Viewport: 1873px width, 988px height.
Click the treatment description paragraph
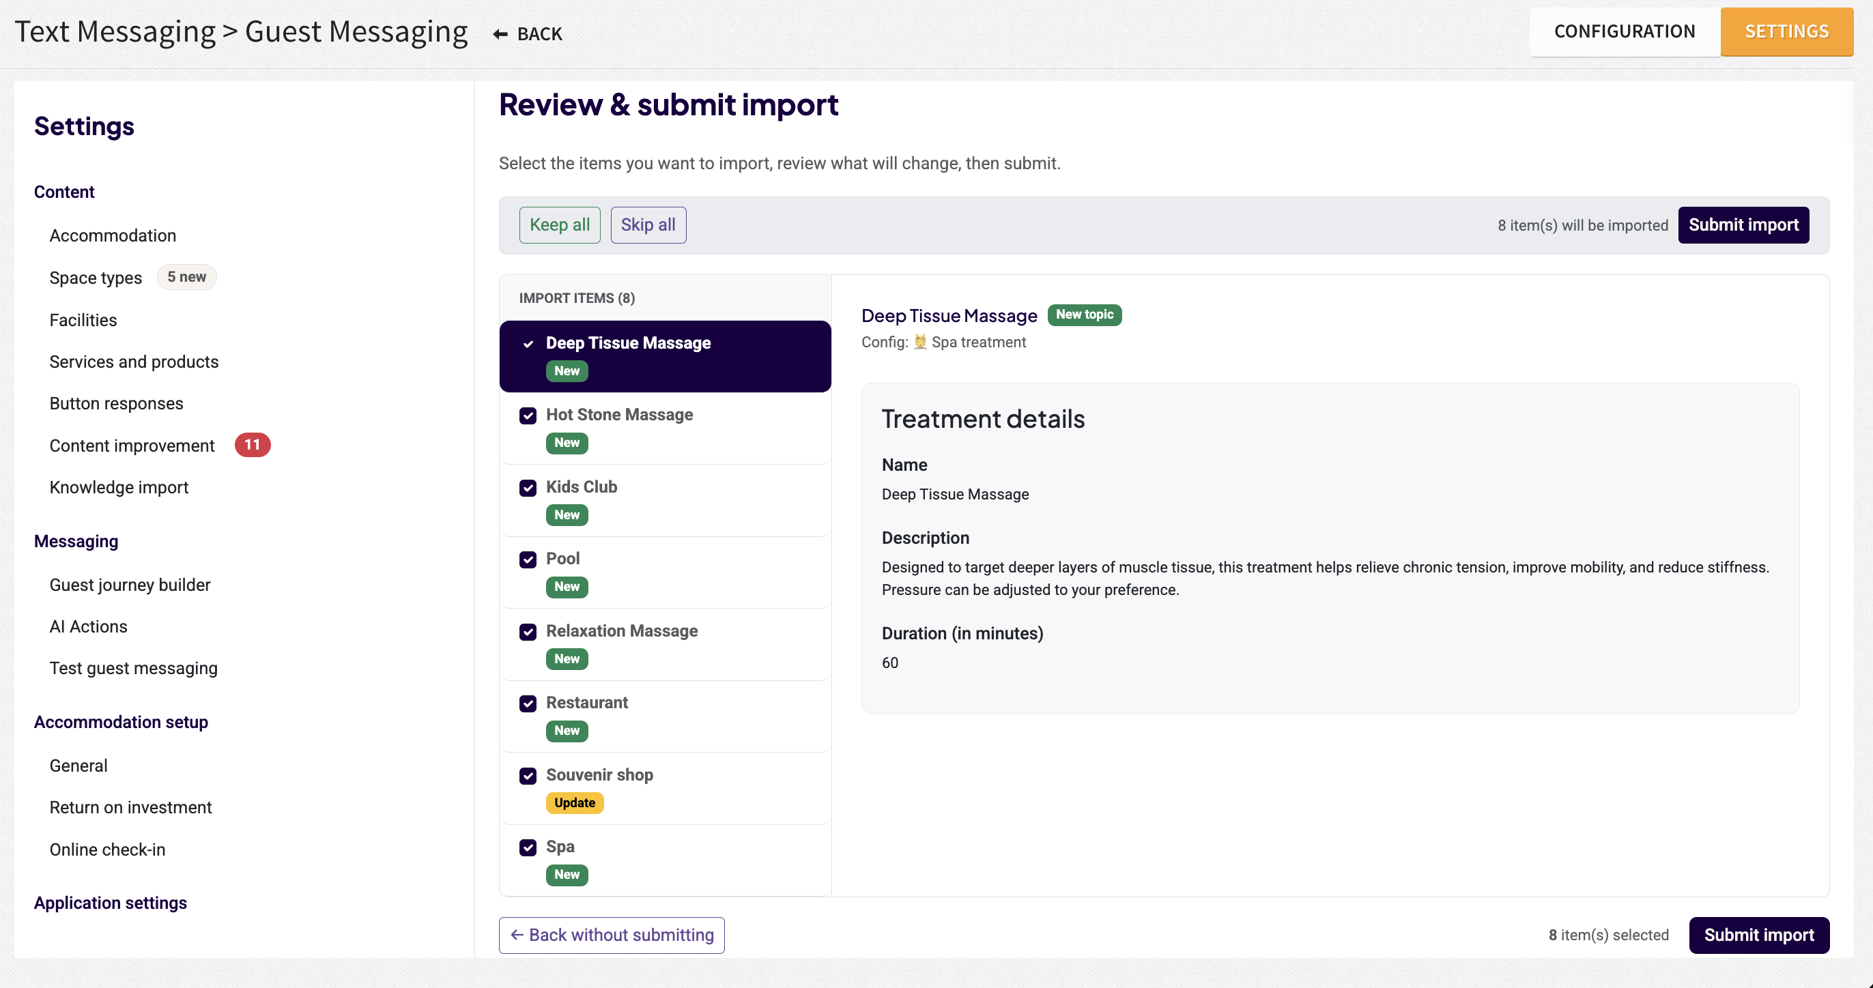click(x=1326, y=579)
